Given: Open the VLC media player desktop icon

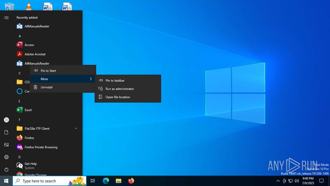Looking at the screenshot, I should [29, 6].
